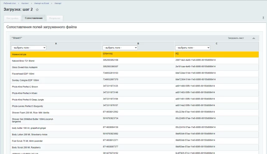Click barcode 7340032810103 cell
The image size is (267, 154).
tap(111, 73)
